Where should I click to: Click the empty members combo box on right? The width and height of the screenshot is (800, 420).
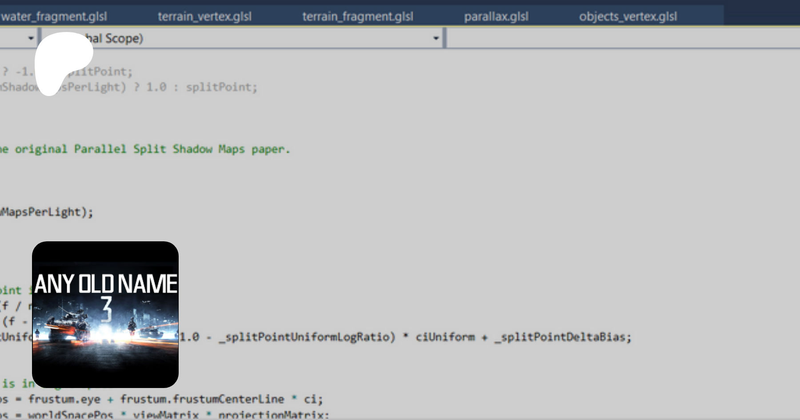[622, 38]
